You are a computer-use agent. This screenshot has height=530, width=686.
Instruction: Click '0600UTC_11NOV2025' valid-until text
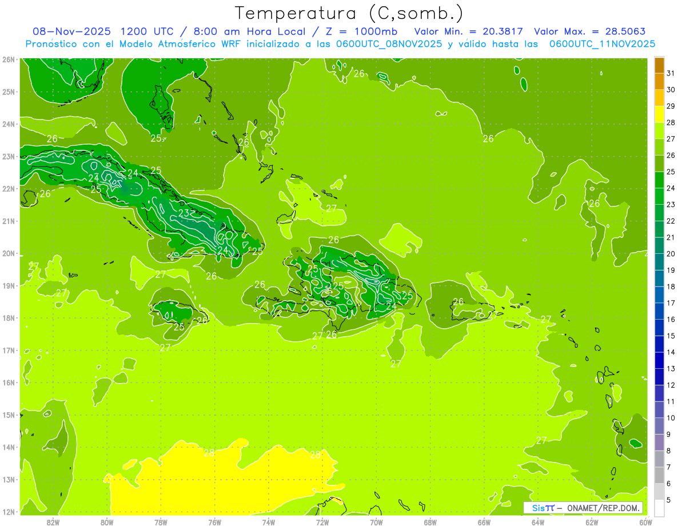(x=602, y=43)
